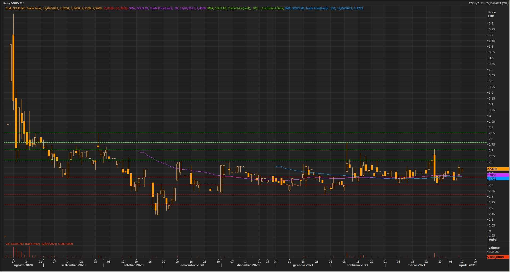Click the last candlestick at 12 April

462,170
